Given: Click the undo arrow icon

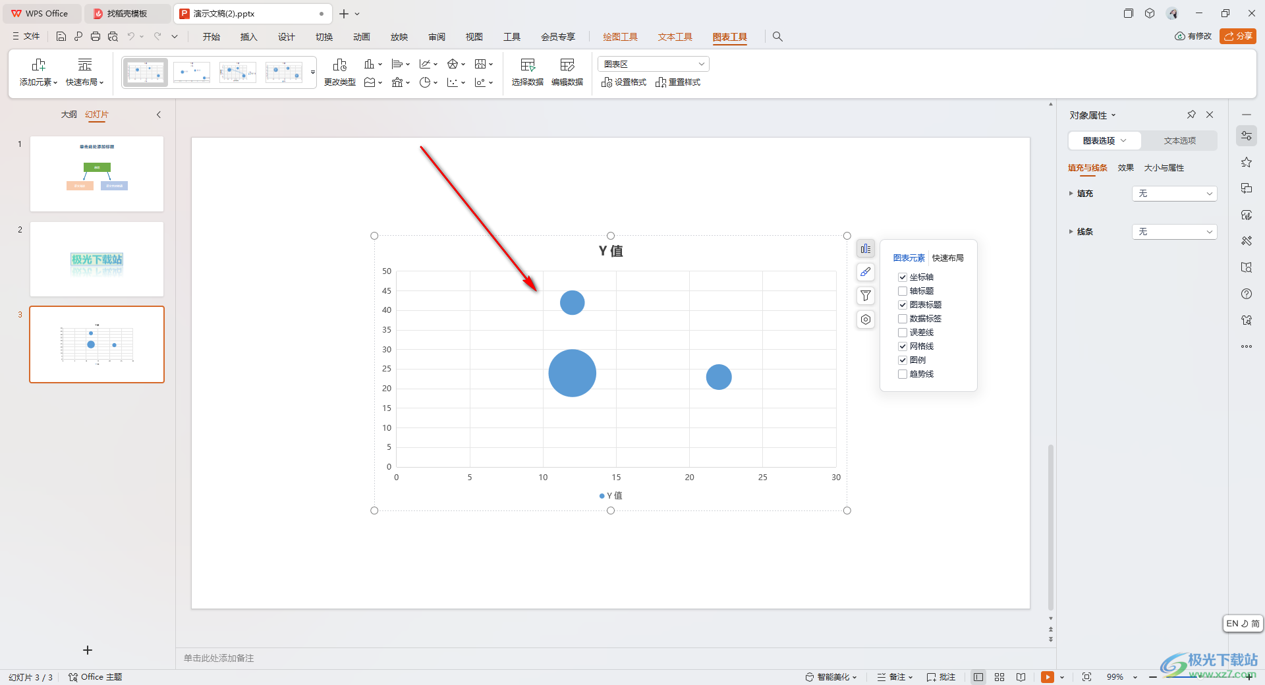Looking at the screenshot, I should coord(131,37).
